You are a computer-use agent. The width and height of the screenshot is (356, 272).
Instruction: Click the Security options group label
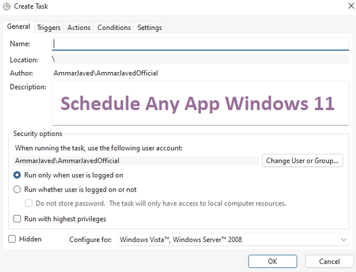click(37, 133)
